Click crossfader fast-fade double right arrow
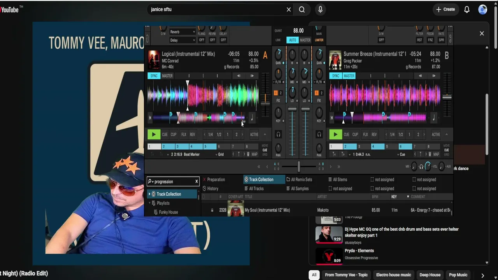The width and height of the screenshot is (498, 280). point(338,167)
